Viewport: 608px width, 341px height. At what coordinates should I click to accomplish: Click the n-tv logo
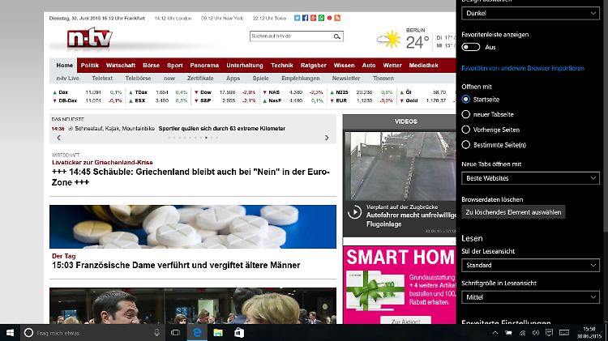coord(89,37)
